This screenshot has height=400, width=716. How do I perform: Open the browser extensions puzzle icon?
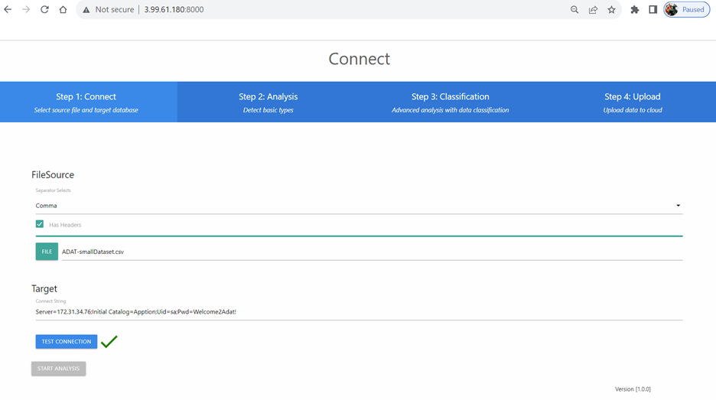[634, 10]
